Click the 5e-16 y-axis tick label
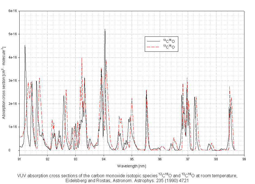Image resolution: width=255 pixels, height=184 pixels. coord(13,34)
